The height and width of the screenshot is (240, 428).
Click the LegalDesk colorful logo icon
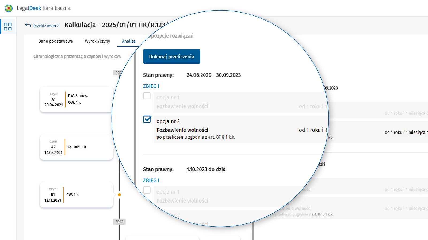coord(9,8)
